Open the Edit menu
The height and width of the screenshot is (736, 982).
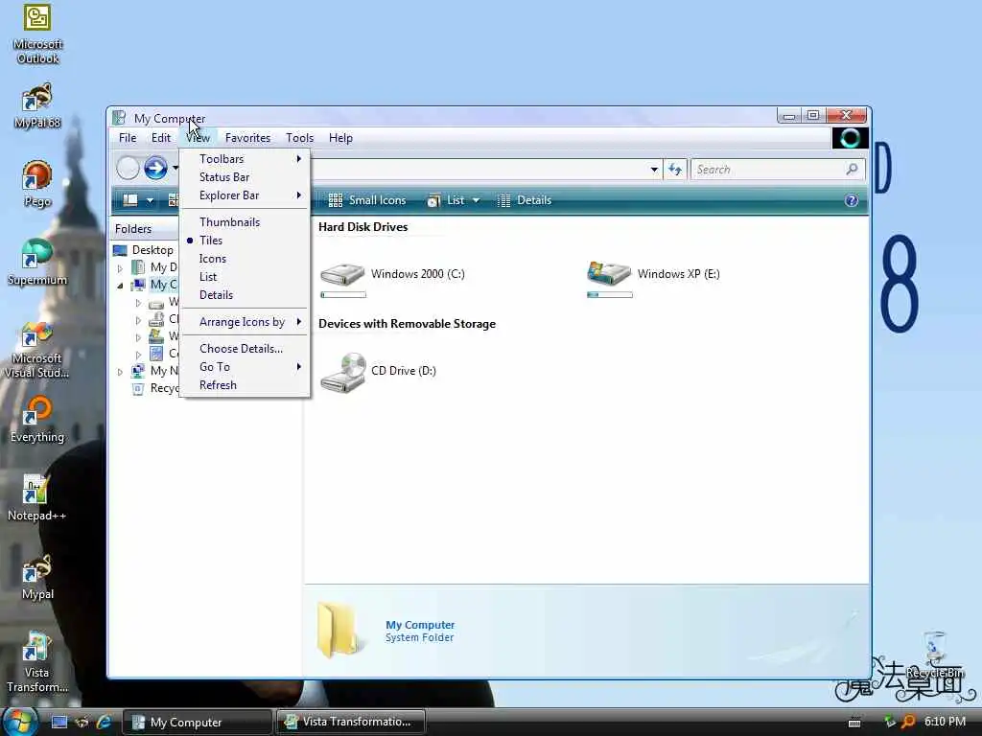(161, 138)
